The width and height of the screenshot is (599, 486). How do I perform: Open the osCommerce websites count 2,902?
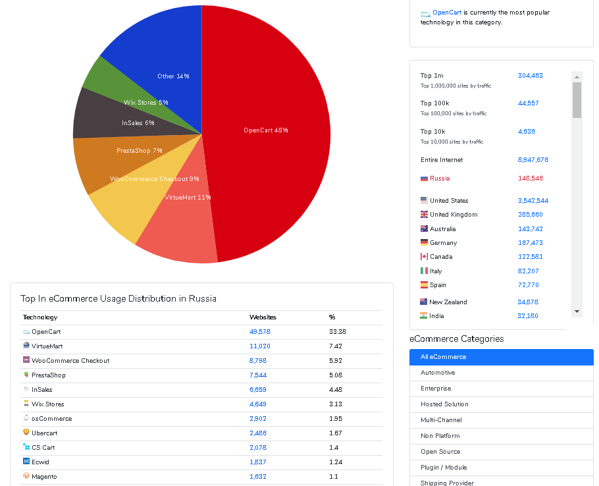coord(258,419)
